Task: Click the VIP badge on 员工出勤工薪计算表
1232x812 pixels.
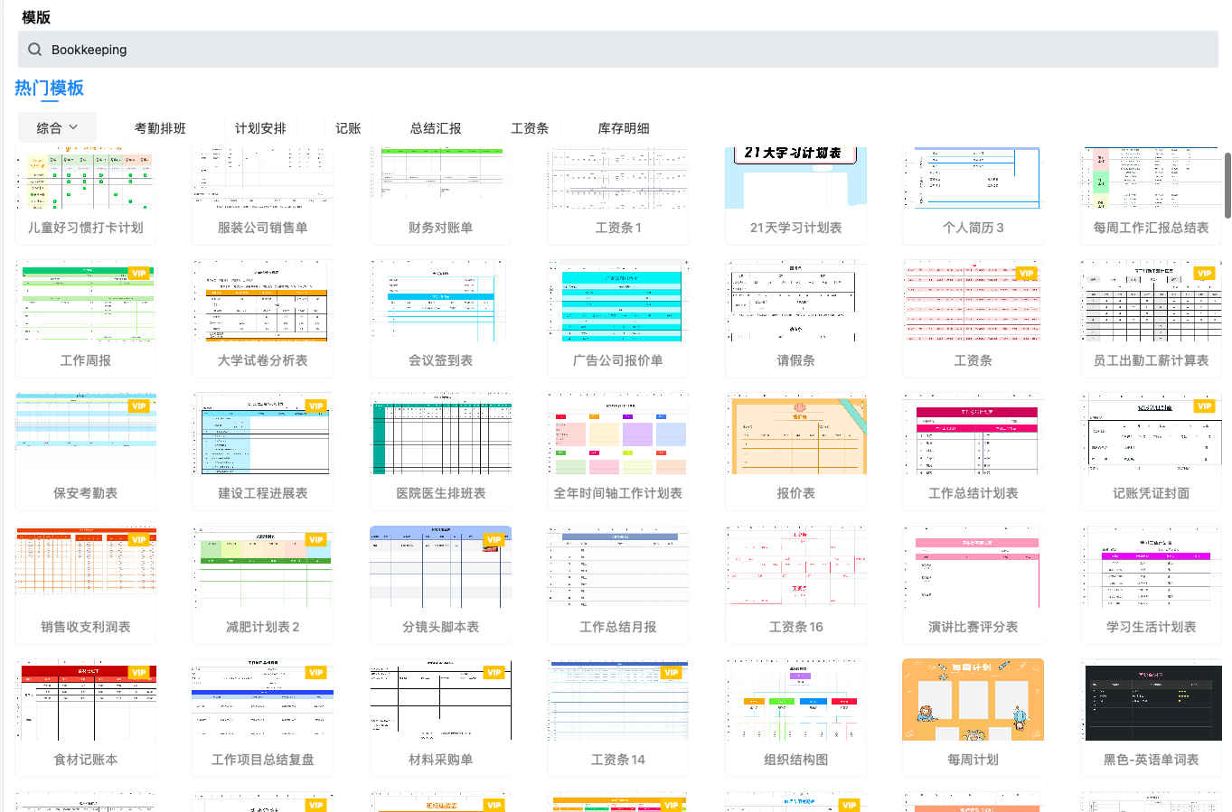Action: (x=1204, y=273)
